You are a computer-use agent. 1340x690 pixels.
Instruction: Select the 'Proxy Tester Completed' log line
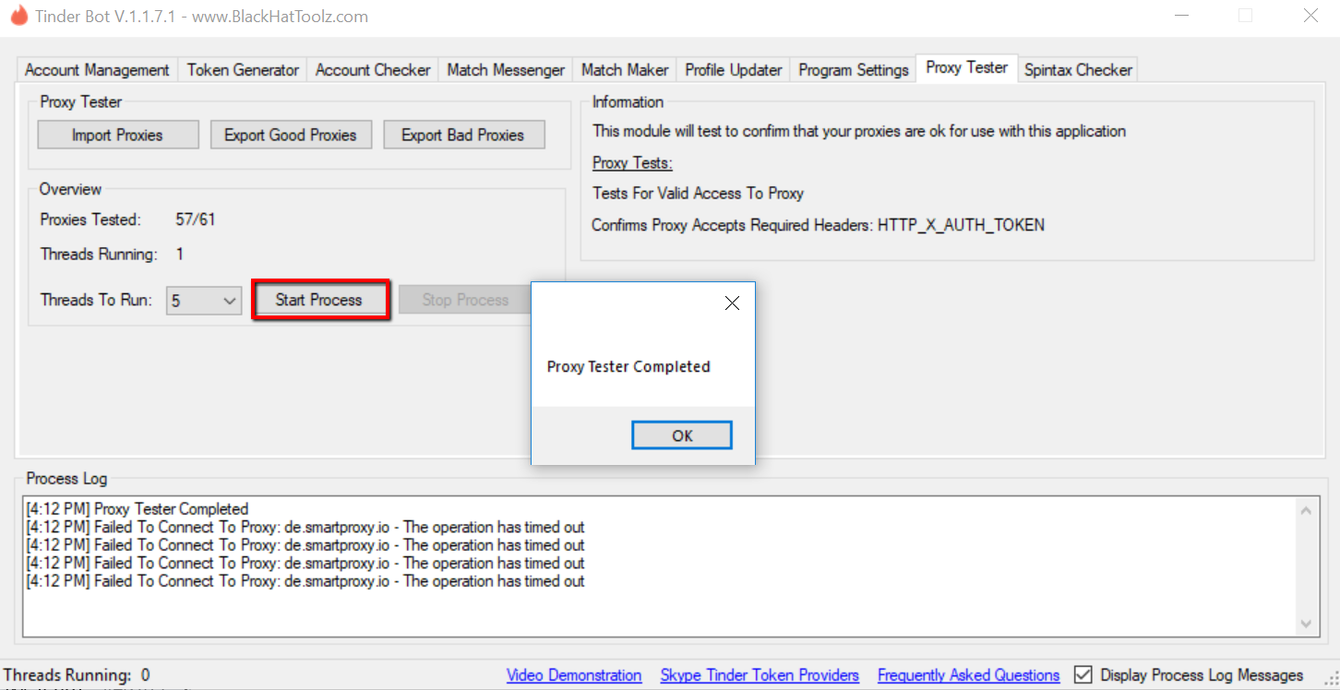138,509
